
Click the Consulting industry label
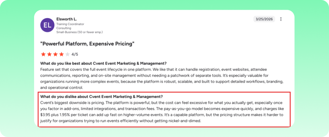64,28
